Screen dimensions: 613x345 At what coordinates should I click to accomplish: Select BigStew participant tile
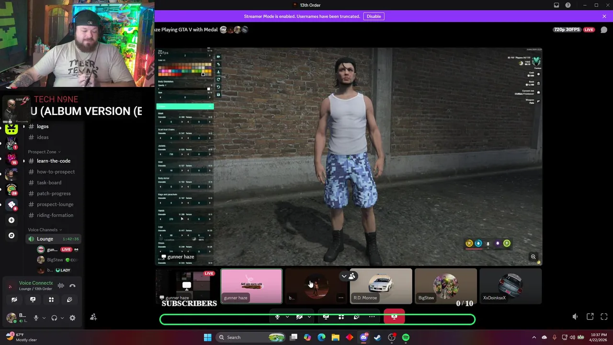click(x=445, y=286)
